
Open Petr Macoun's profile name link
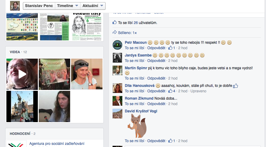click(x=136, y=43)
